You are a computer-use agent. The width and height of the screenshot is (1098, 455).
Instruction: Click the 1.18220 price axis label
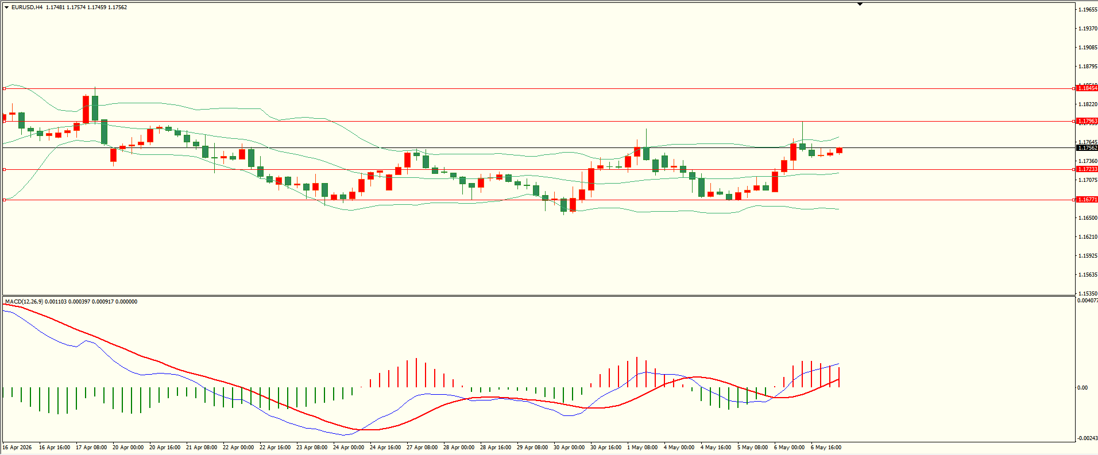(x=1088, y=104)
